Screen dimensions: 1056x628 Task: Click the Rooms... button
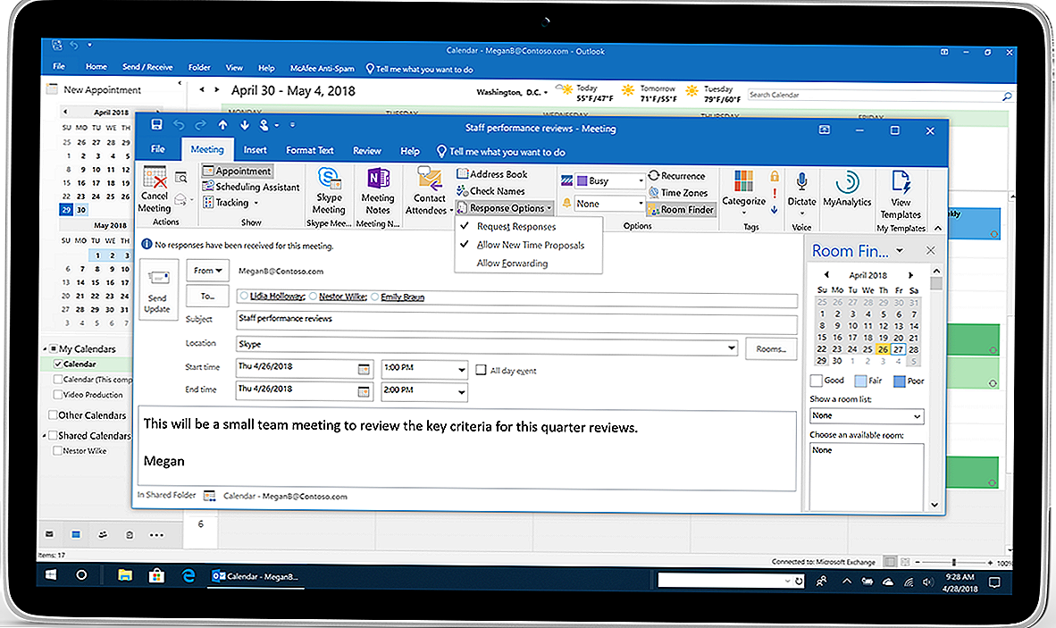770,348
